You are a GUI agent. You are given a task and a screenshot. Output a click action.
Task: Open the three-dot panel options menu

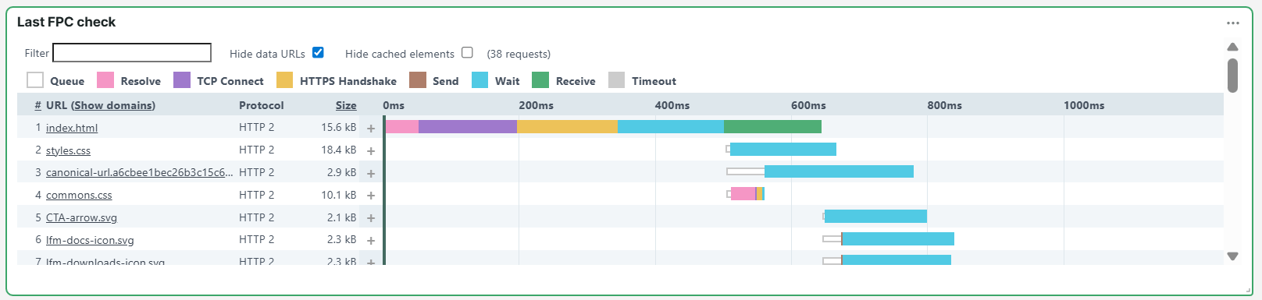tap(1233, 23)
